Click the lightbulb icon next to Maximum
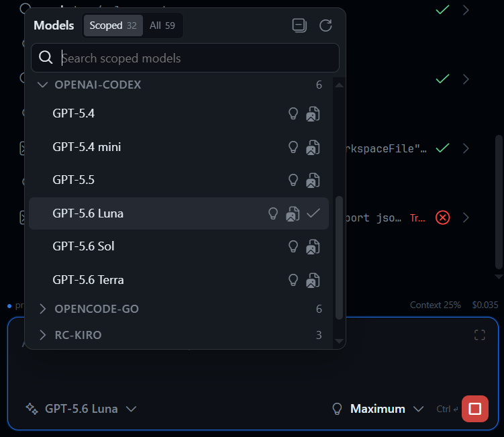The width and height of the screenshot is (504, 437). (x=337, y=409)
